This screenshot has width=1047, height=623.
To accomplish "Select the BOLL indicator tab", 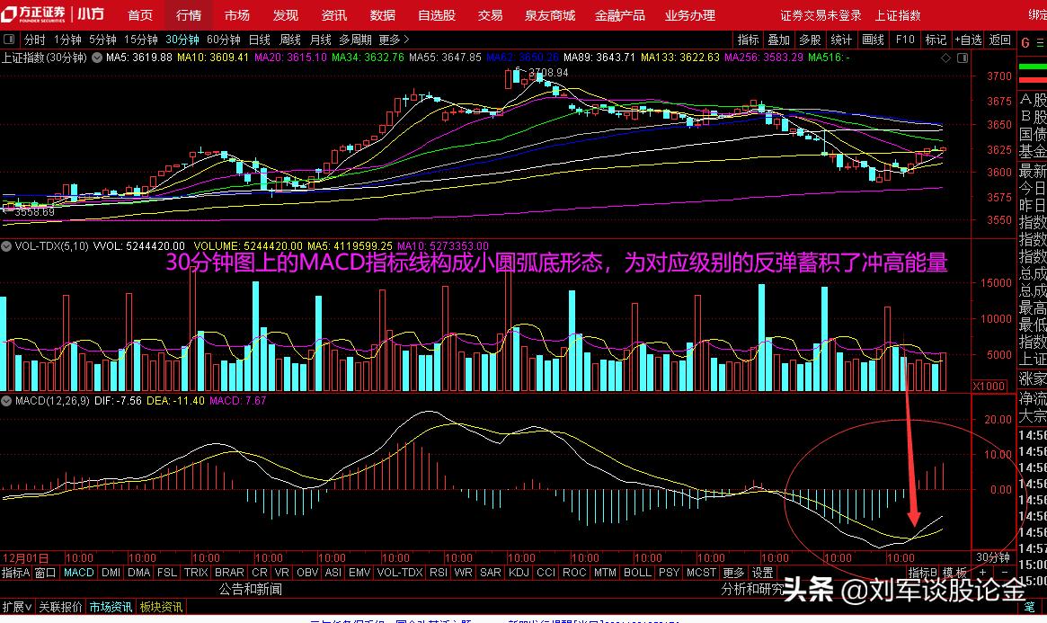I will (637, 573).
